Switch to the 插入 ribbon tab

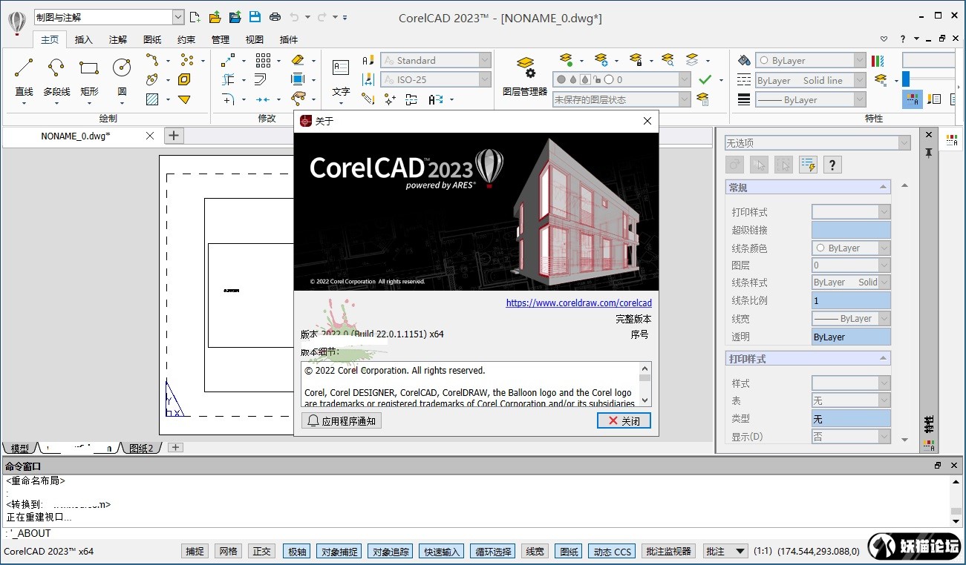coord(84,39)
